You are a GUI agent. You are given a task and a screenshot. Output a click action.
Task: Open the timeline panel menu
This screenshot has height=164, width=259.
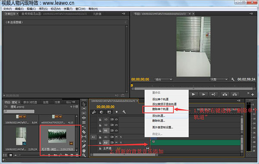click(239, 101)
